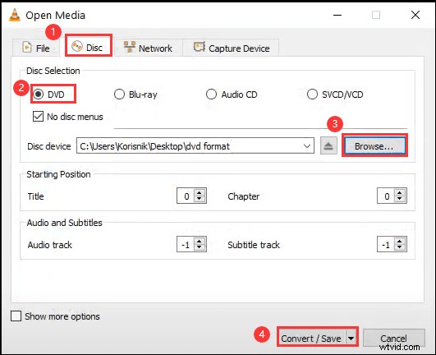The height and width of the screenshot is (355, 436).
Task: Open the Capture Device tab
Action: pyautogui.click(x=232, y=48)
